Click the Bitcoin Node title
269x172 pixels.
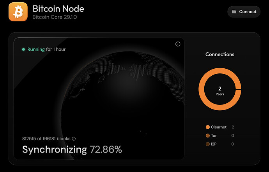[58, 9]
